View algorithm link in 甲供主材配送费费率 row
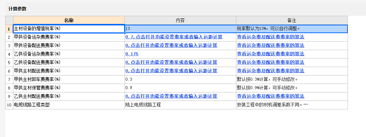This screenshot has width=366, height=137. [x=270, y=71]
